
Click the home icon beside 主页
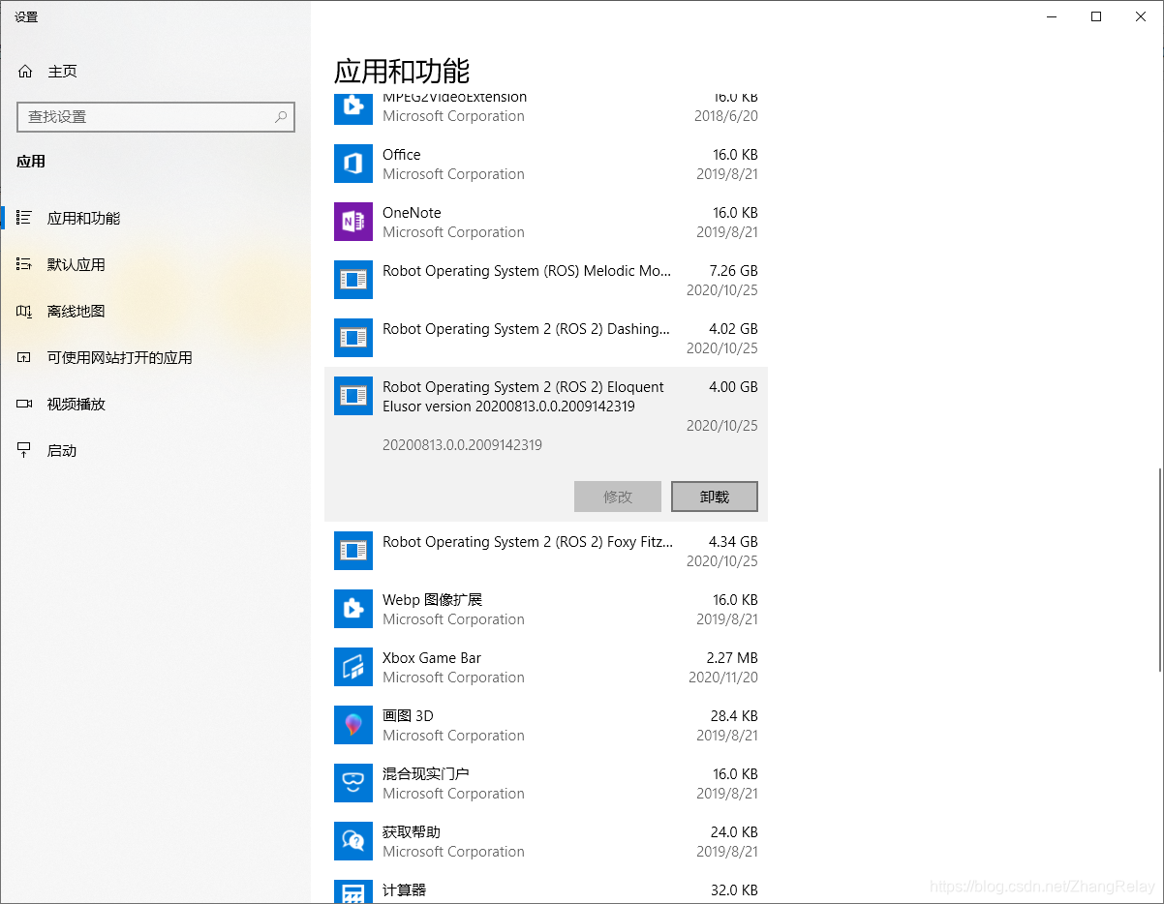(x=25, y=72)
